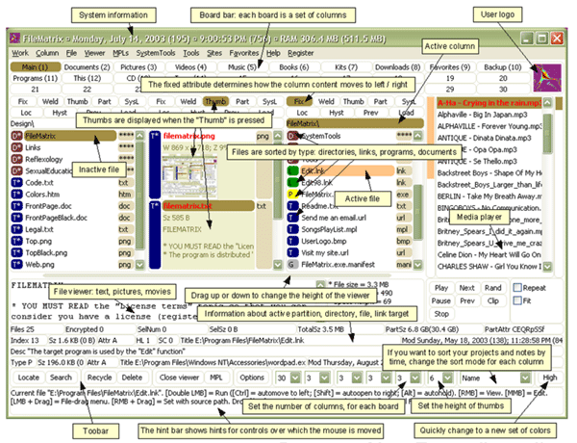
Task: Click the green link icon beside Edit98.lnk
Action: coord(292,183)
